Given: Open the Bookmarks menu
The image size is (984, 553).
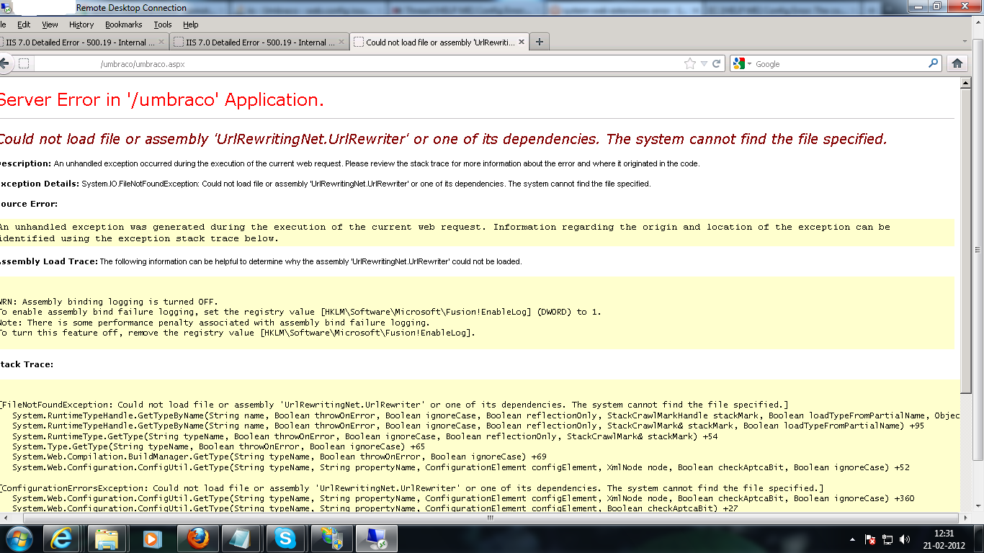Looking at the screenshot, I should (x=125, y=24).
